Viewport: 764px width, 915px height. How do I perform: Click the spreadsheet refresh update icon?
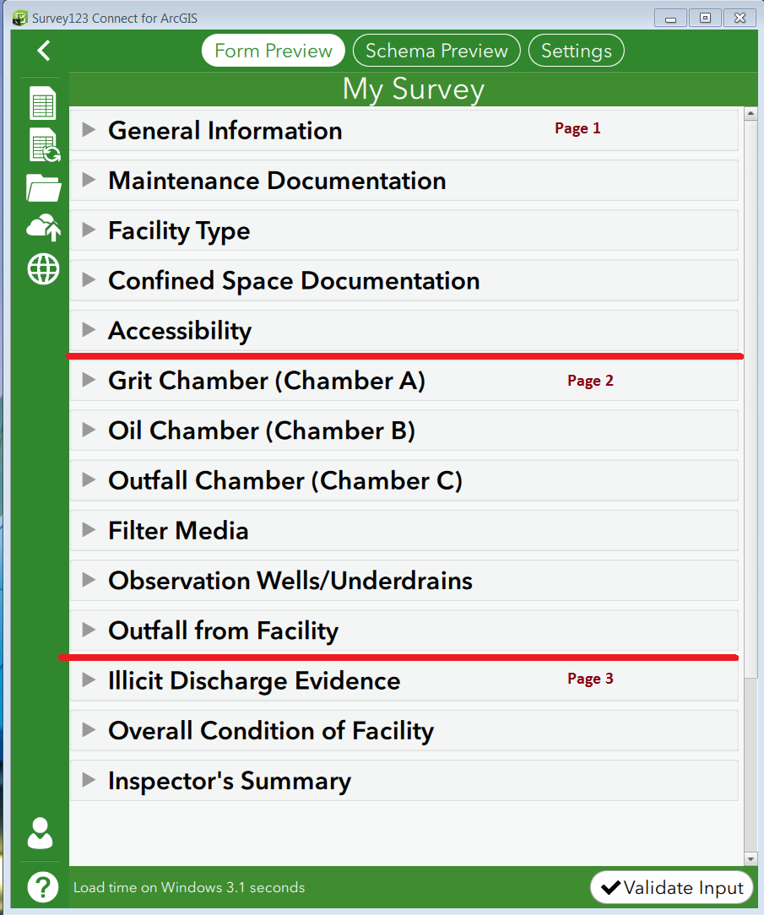click(45, 145)
